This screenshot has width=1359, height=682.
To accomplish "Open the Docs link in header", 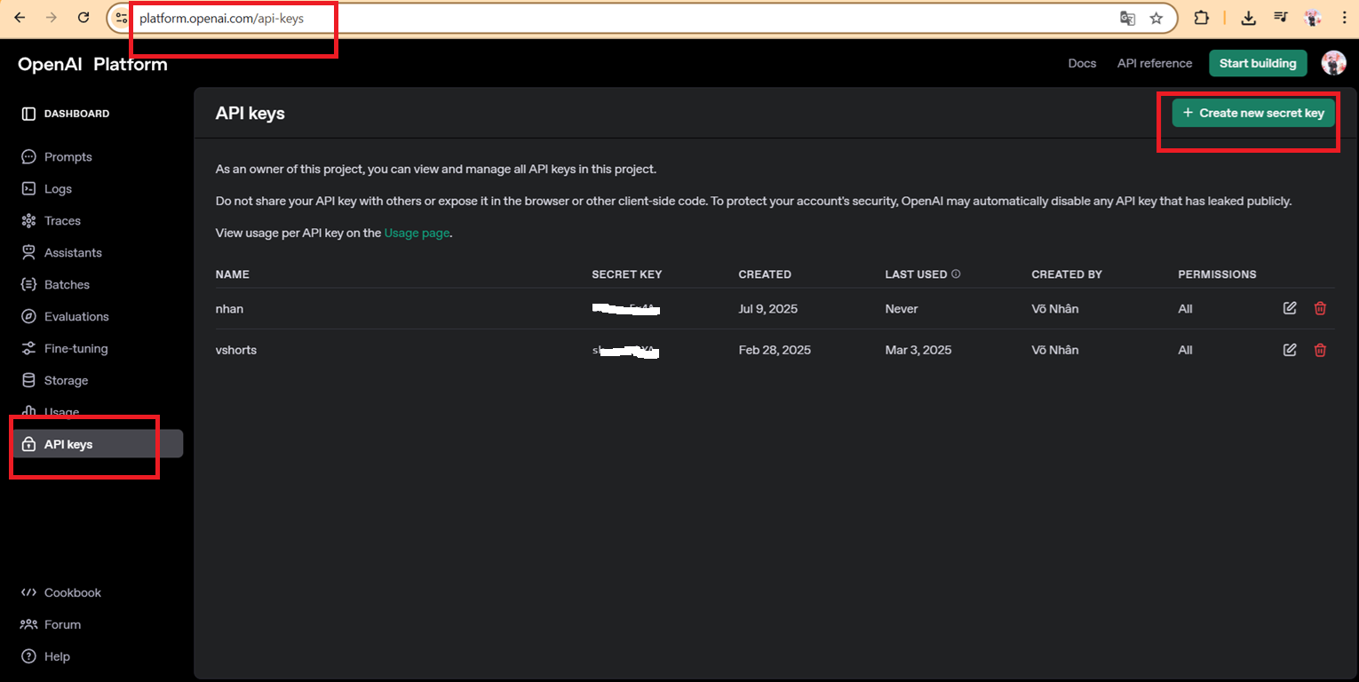I will click(1082, 63).
